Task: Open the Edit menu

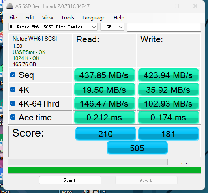Action: (x=30, y=18)
